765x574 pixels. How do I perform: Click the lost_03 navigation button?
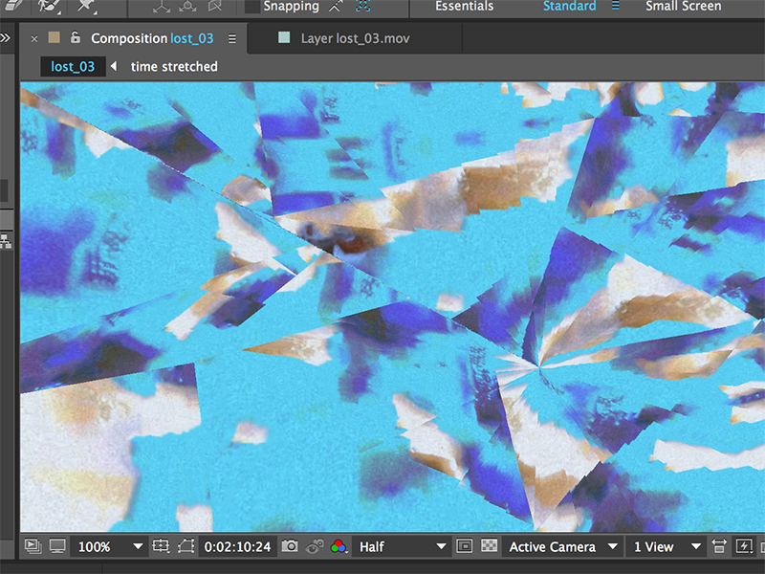point(73,66)
